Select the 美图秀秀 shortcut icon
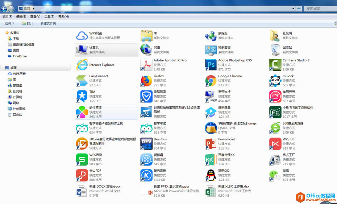Screen dimensions: 337x204 [275, 96]
